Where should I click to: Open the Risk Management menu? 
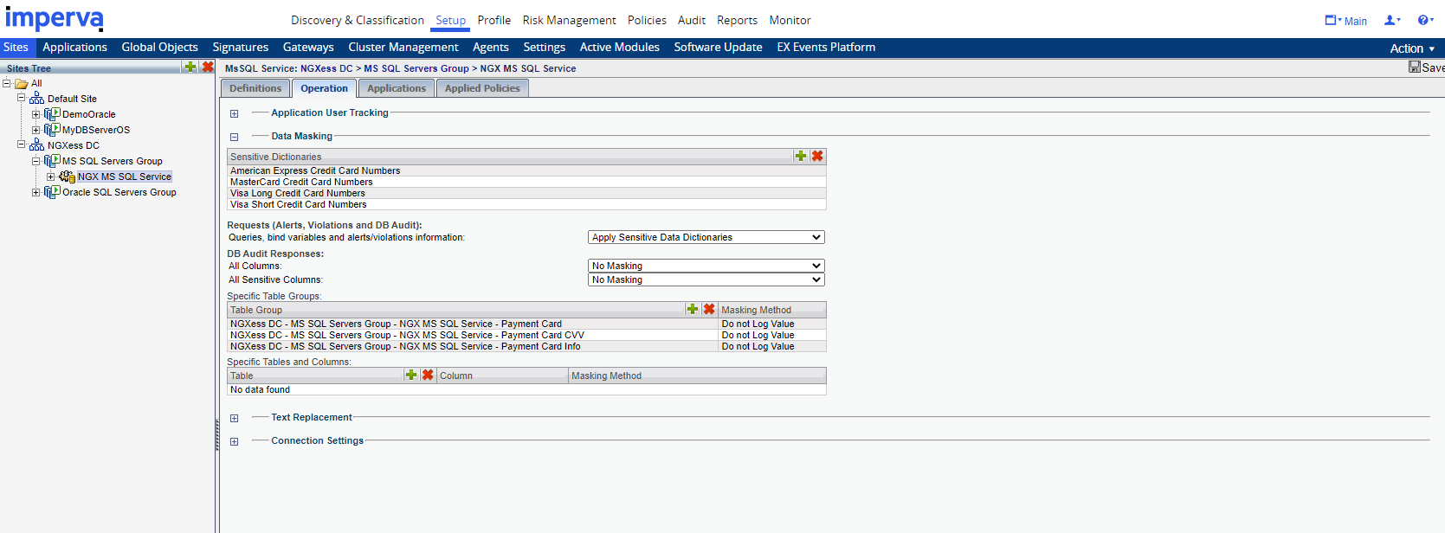pyautogui.click(x=569, y=20)
